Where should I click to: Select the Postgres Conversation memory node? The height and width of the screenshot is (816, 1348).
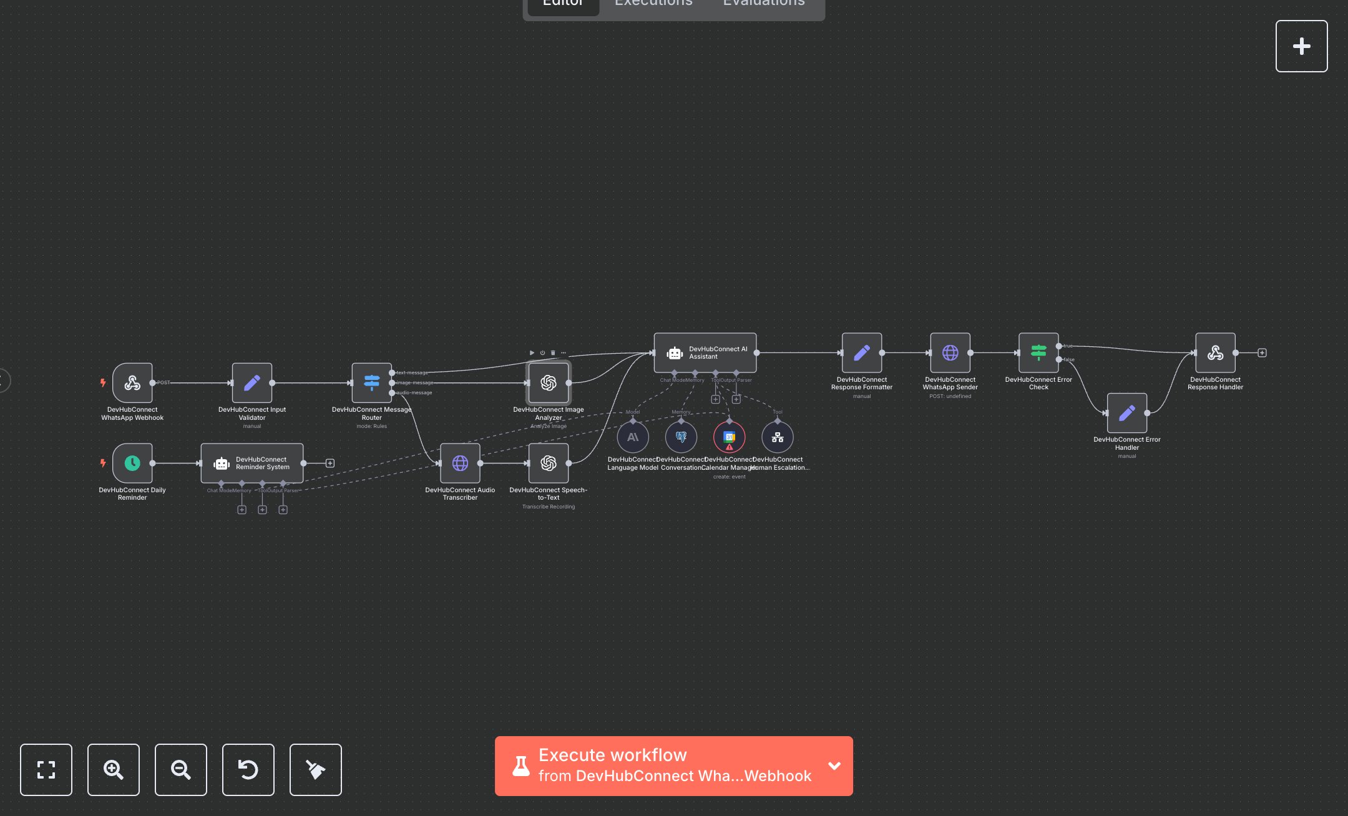(x=681, y=437)
